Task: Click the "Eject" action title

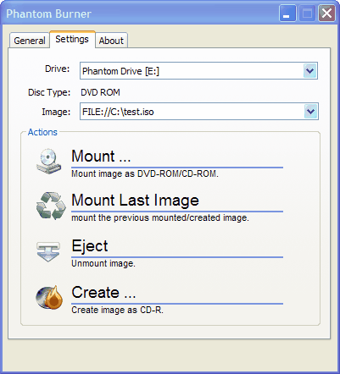Action: point(90,246)
